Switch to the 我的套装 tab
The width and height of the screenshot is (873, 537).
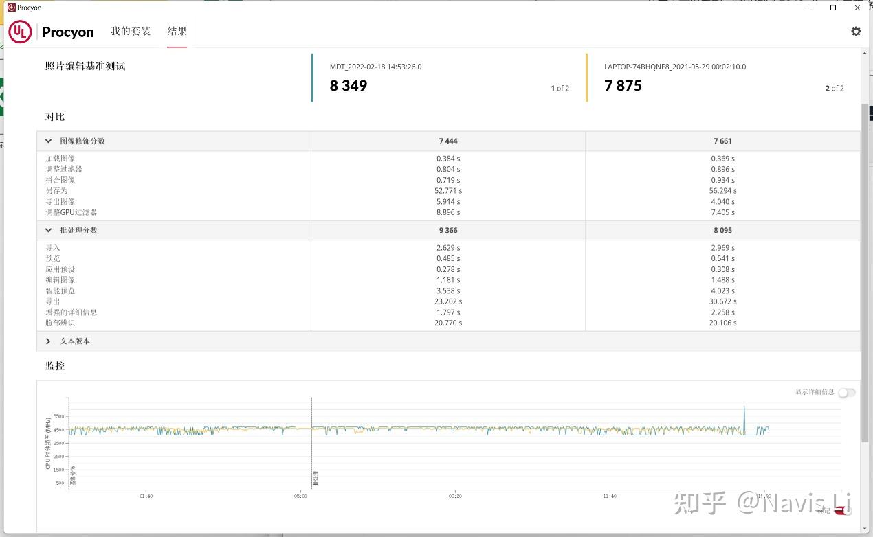131,32
